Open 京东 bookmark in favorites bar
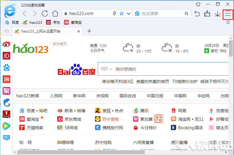This screenshot has height=155, width=234. tap(53, 23)
